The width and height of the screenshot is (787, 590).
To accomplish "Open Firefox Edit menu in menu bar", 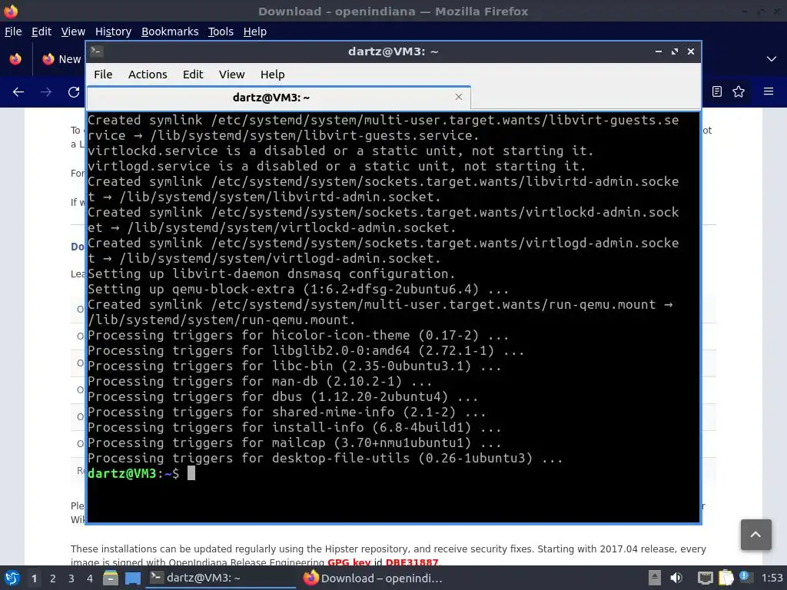I will (42, 31).
